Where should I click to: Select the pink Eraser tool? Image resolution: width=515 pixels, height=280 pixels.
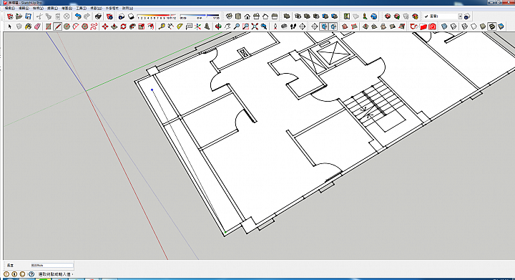(x=37, y=26)
